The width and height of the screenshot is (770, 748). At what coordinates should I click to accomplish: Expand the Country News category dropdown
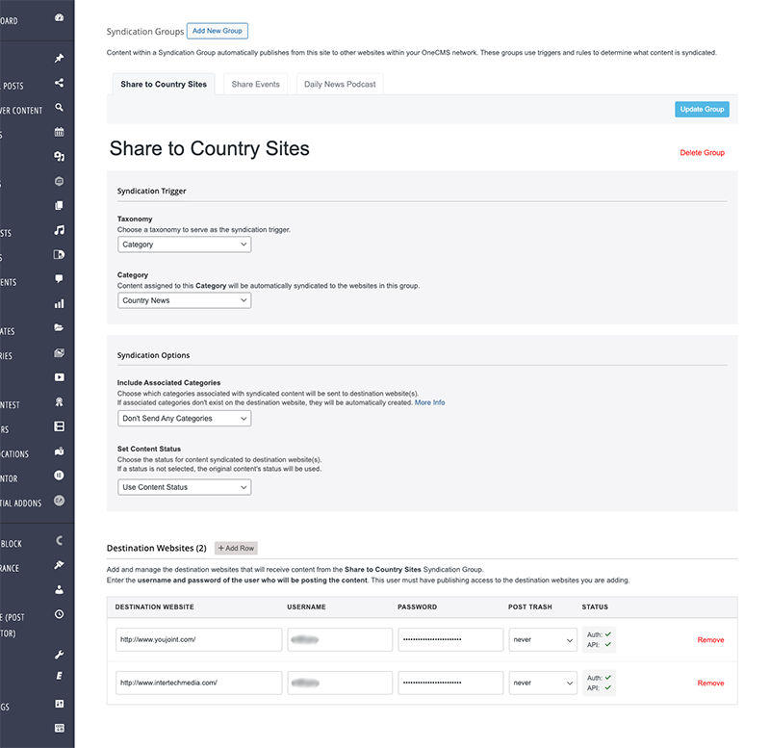click(184, 300)
